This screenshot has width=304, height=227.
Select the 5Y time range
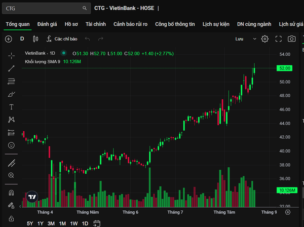(30, 223)
